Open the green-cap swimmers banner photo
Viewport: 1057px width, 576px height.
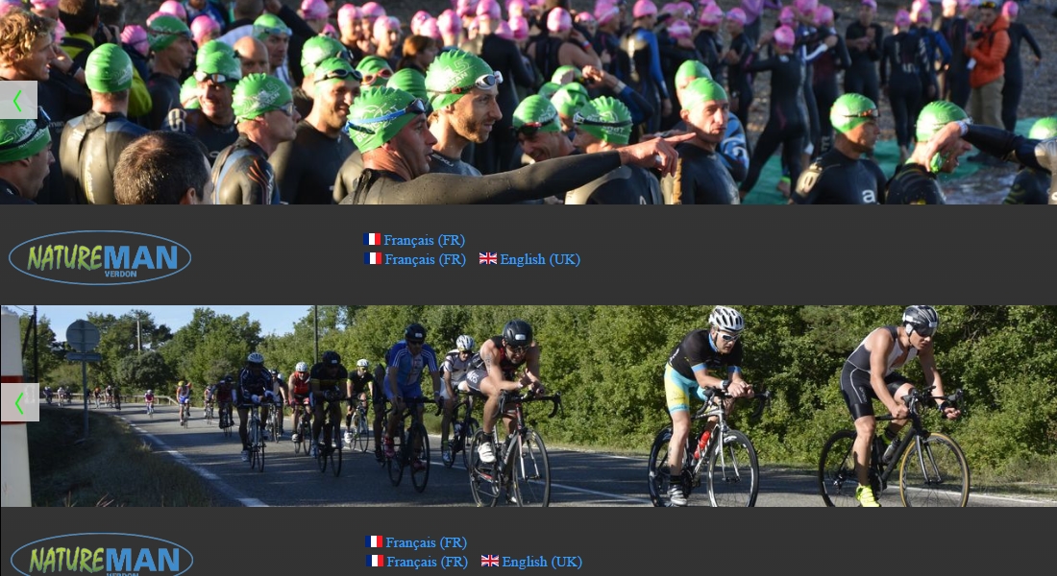tap(528, 102)
